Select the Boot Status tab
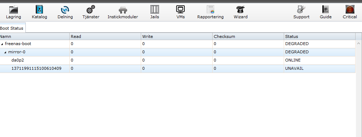Screen dimensions: 362x137 pyautogui.click(x=12, y=28)
